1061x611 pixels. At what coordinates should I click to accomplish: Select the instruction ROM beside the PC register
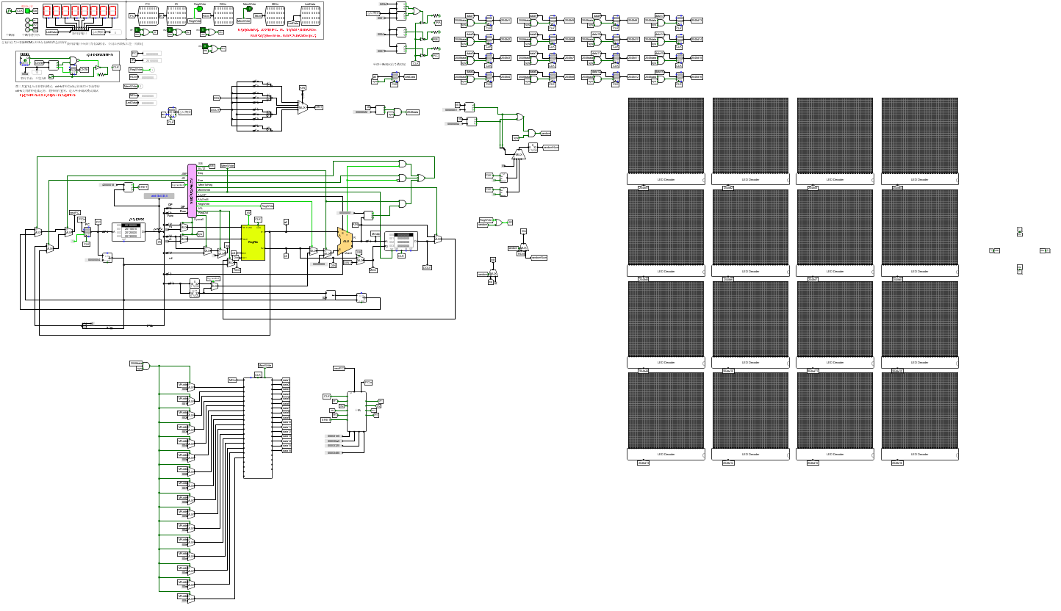pyautogui.click(x=129, y=232)
